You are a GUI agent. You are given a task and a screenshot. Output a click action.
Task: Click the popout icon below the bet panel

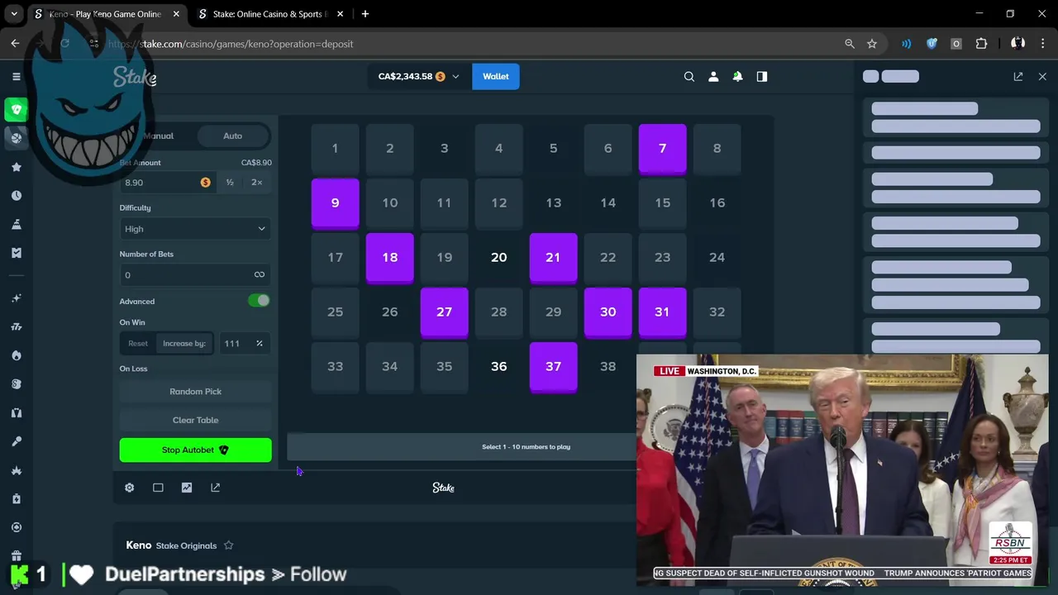tap(215, 488)
